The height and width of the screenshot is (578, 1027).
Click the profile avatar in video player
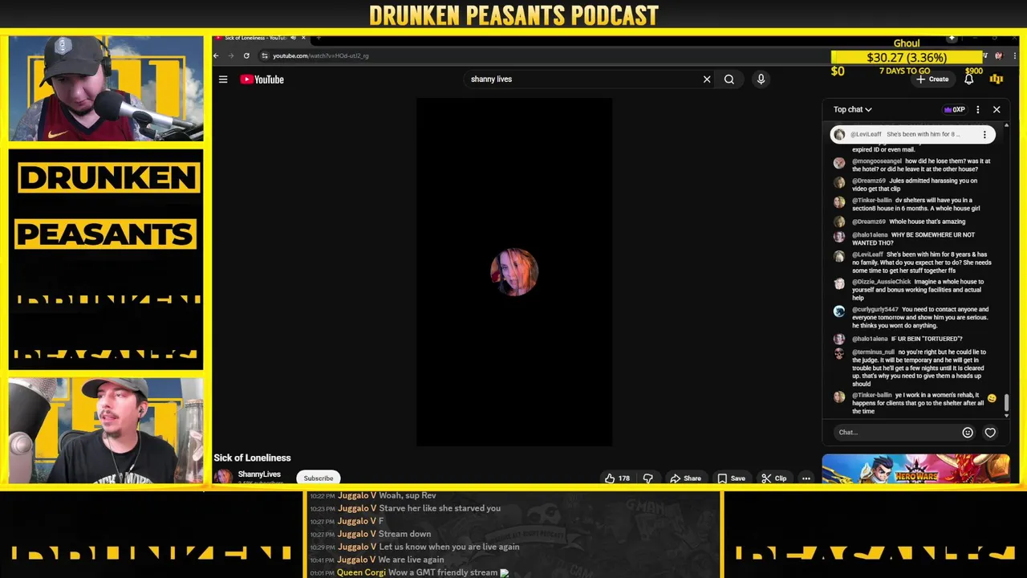tap(514, 272)
